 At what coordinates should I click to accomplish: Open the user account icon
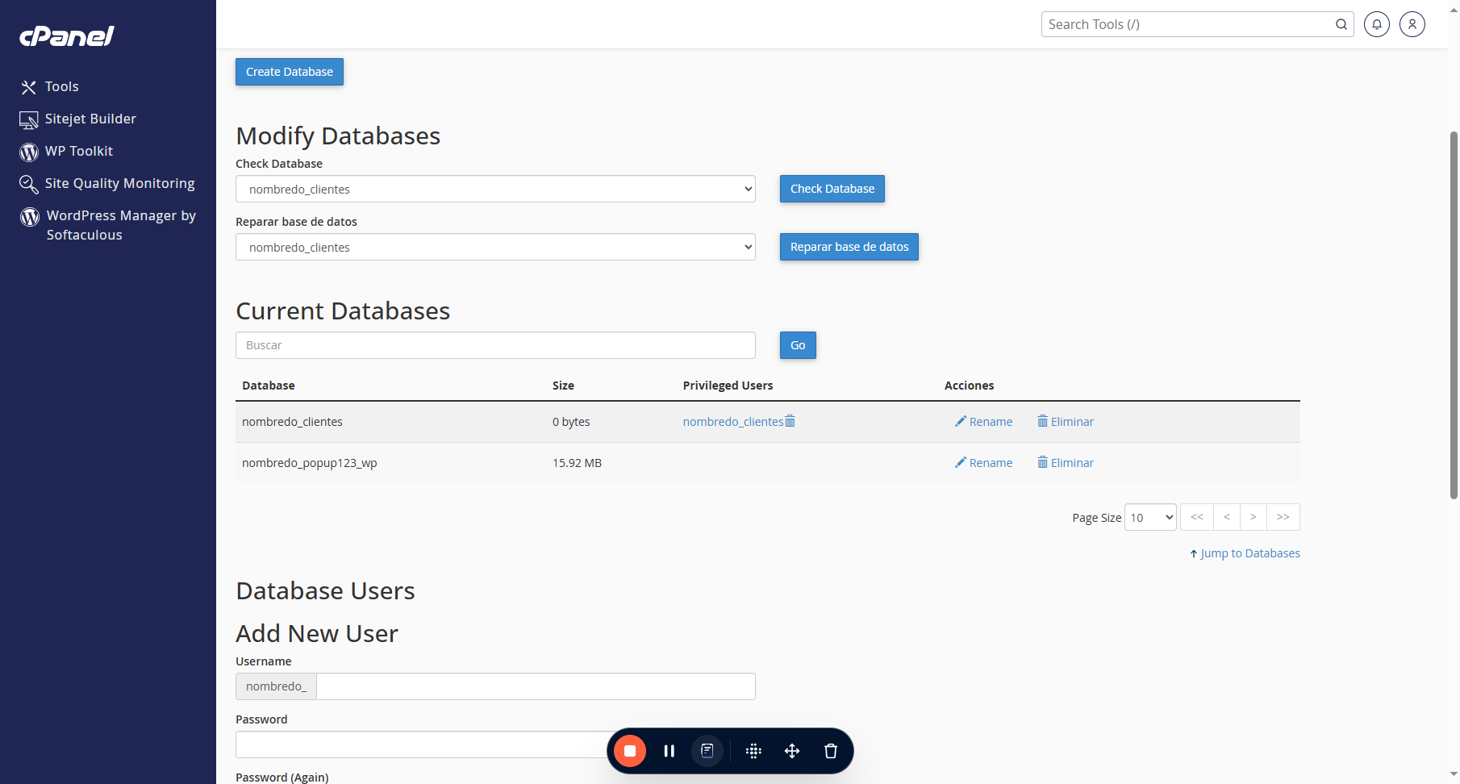(x=1412, y=24)
